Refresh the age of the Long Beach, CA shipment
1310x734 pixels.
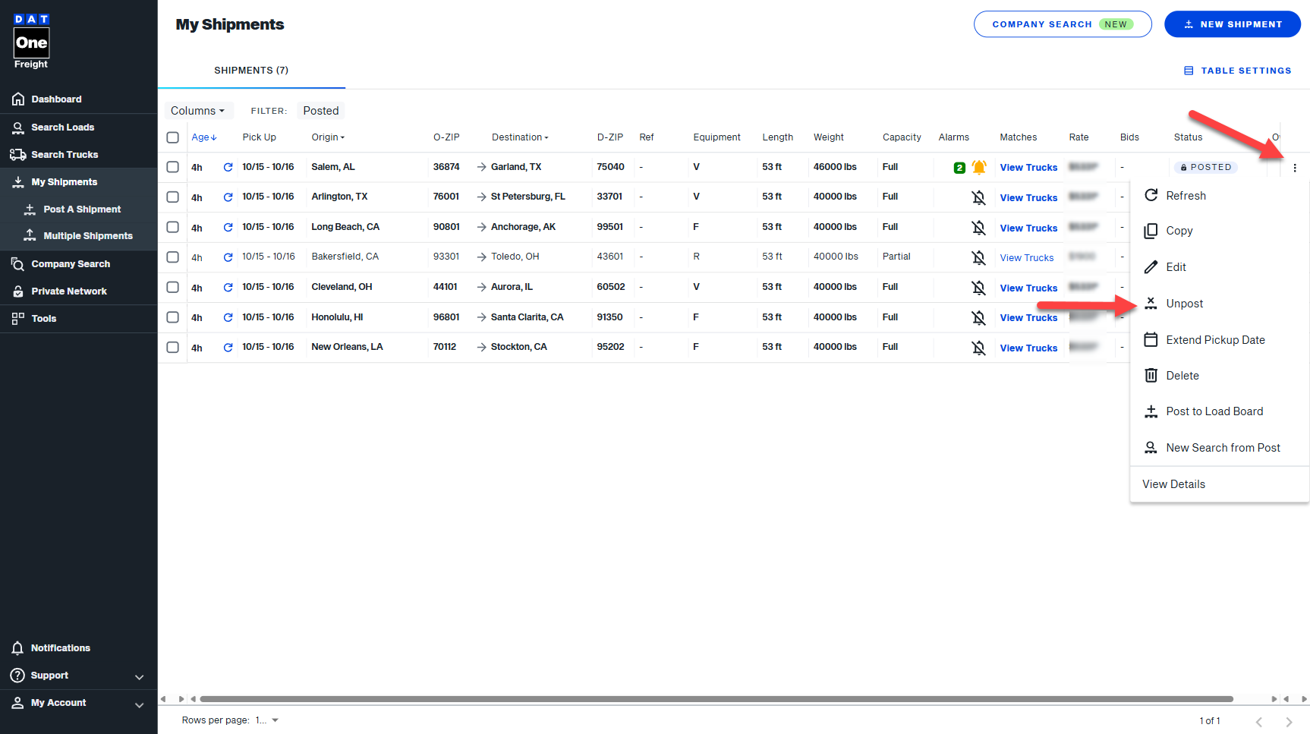coord(228,227)
